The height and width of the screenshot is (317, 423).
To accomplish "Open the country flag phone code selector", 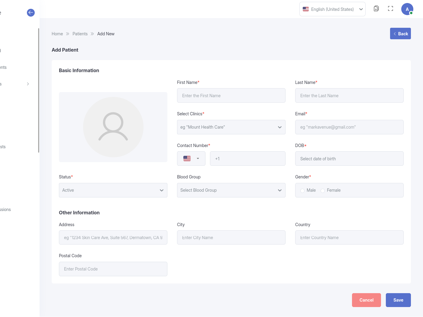I will pos(191,158).
